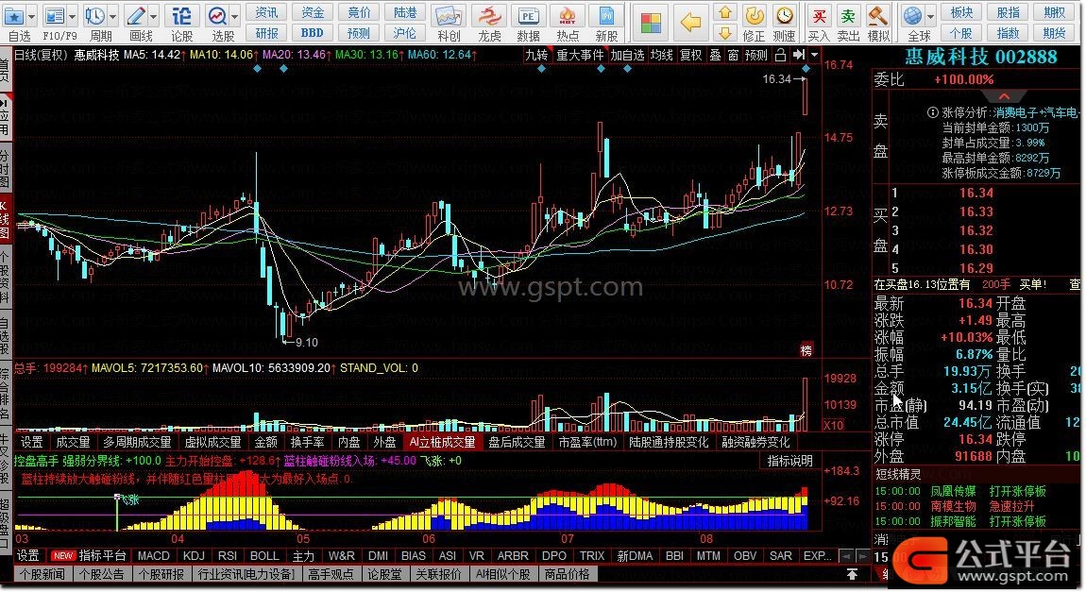Open the 科创 board icon
1086x592 pixels.
point(449,15)
